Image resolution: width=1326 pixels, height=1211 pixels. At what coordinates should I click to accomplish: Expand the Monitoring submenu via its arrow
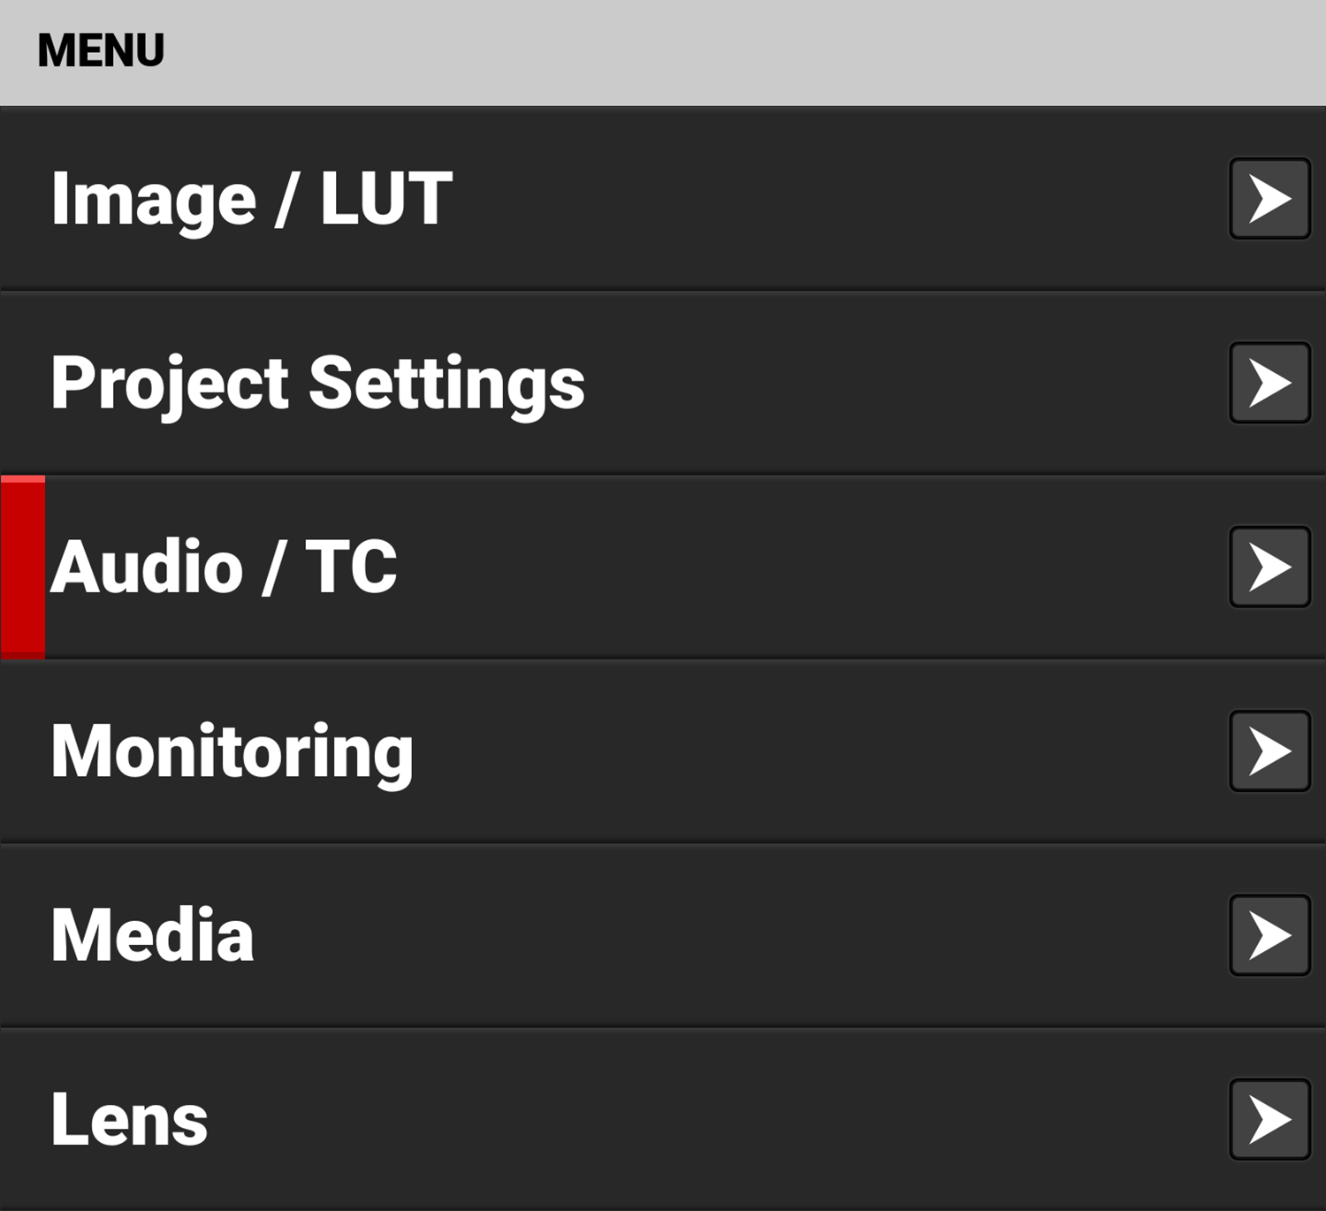tap(1269, 751)
